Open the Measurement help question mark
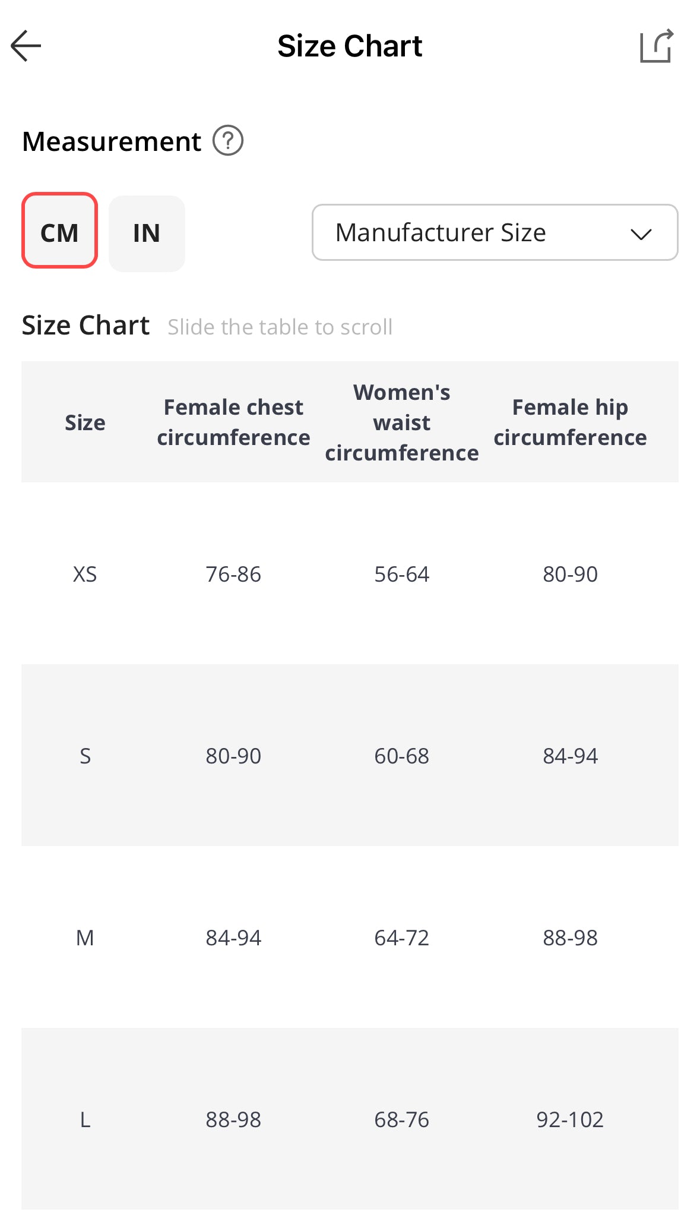 coord(228,141)
